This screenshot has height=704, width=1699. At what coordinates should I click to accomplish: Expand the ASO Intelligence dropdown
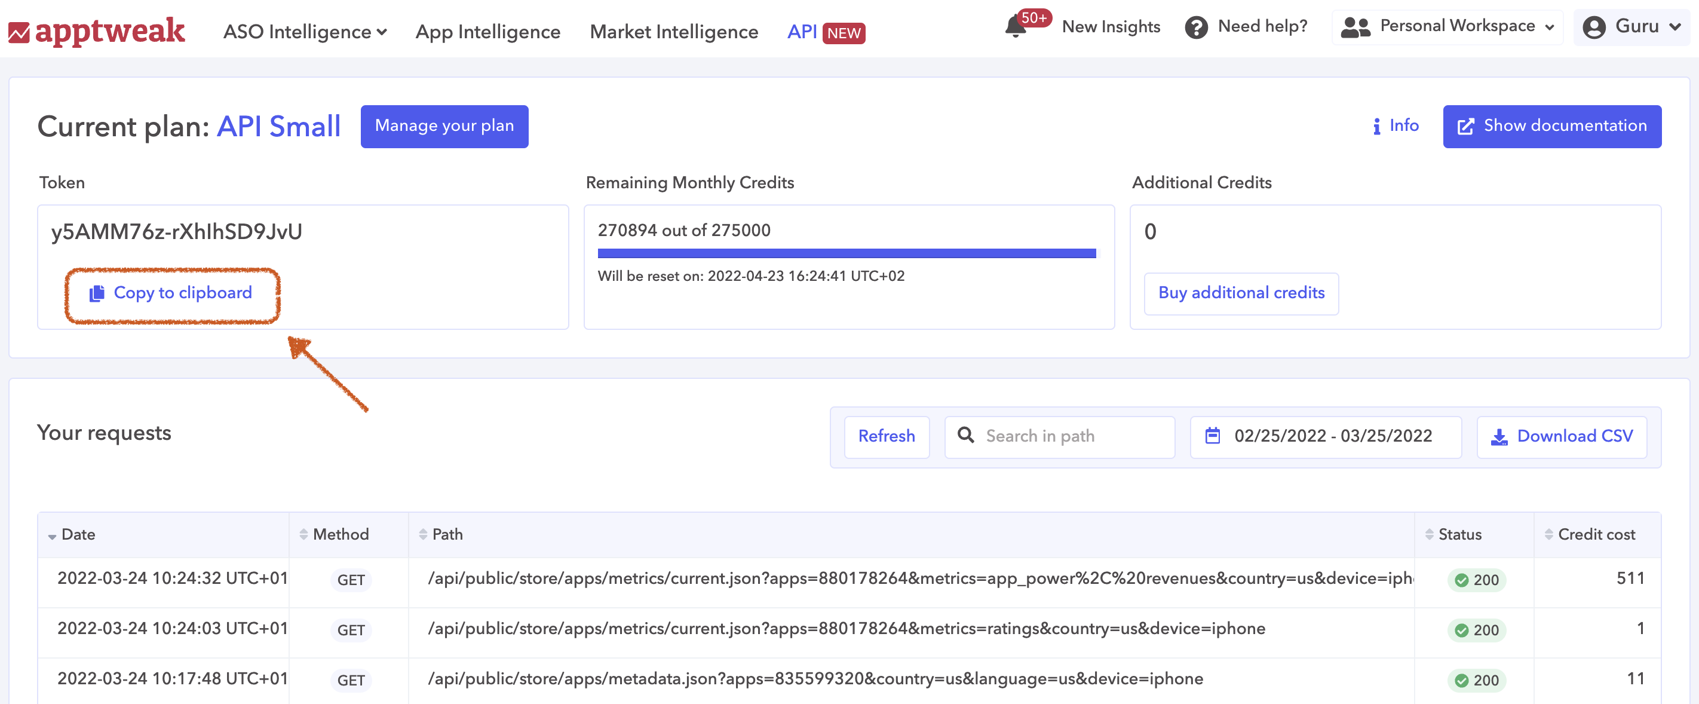pos(305,32)
